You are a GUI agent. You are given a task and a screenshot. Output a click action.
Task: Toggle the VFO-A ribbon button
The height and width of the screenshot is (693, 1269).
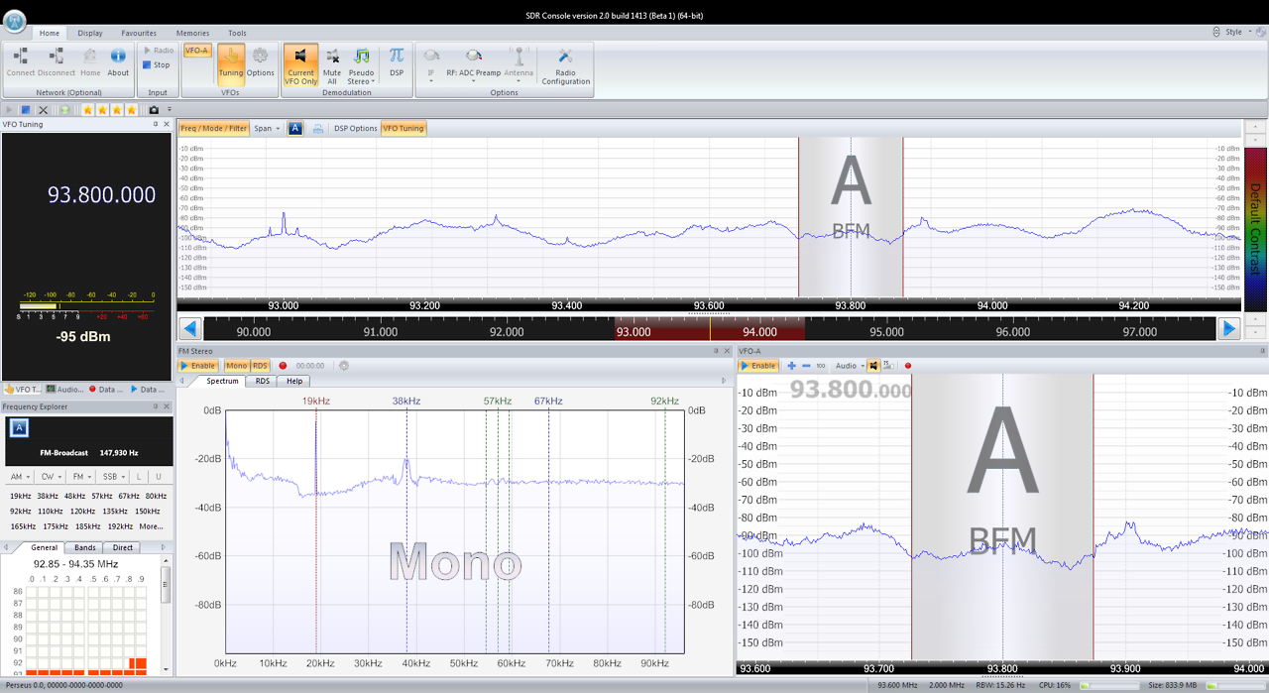click(196, 50)
